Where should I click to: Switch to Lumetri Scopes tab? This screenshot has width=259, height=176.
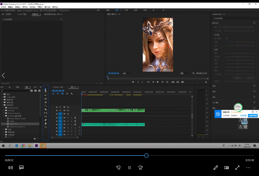(x=22, y=14)
